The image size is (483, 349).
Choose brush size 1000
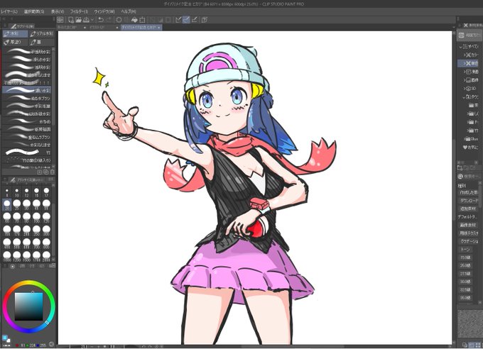[7, 256]
